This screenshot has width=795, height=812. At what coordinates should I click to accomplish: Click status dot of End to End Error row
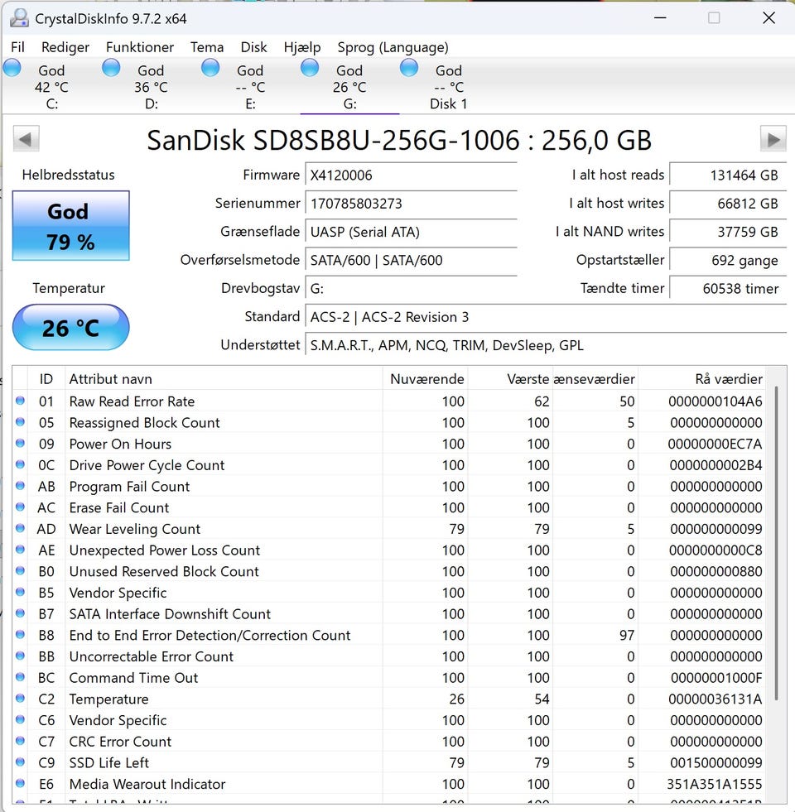20,634
